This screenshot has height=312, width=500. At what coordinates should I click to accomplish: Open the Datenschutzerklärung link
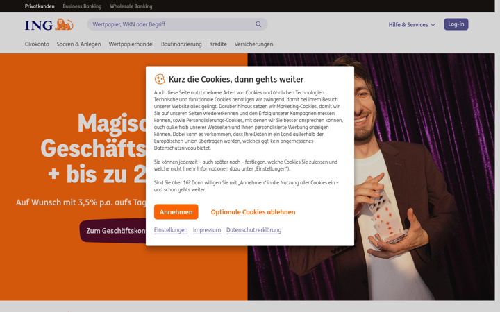click(x=254, y=230)
